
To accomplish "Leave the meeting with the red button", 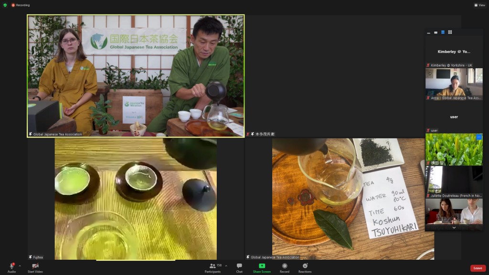I will point(478,268).
